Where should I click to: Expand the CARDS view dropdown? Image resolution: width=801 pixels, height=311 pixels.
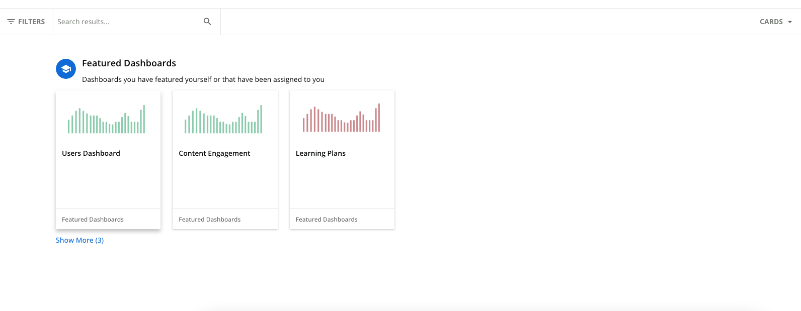pyautogui.click(x=776, y=22)
